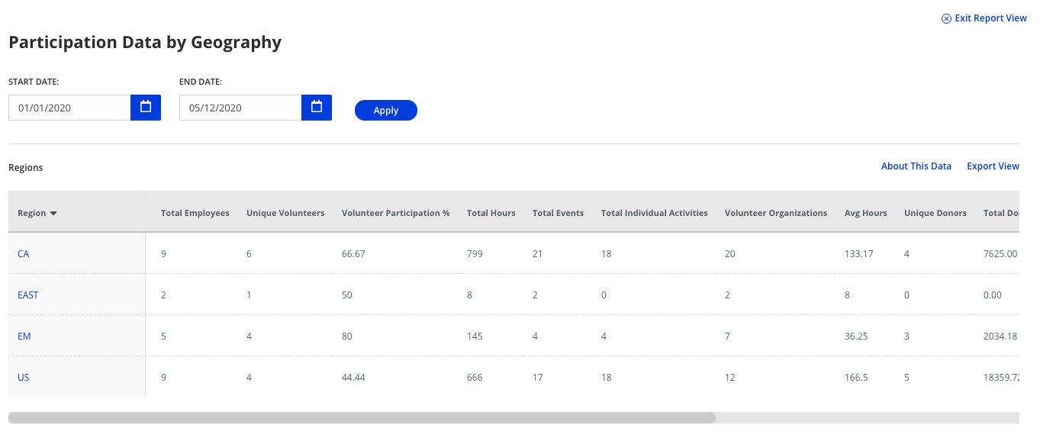Screen dimensions: 1040x438
Task: Click the Export View link
Action: pos(993,166)
